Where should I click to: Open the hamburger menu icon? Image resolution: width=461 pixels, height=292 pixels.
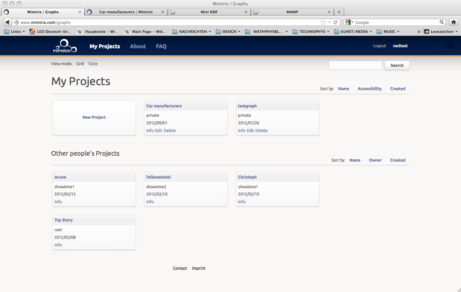(451, 46)
